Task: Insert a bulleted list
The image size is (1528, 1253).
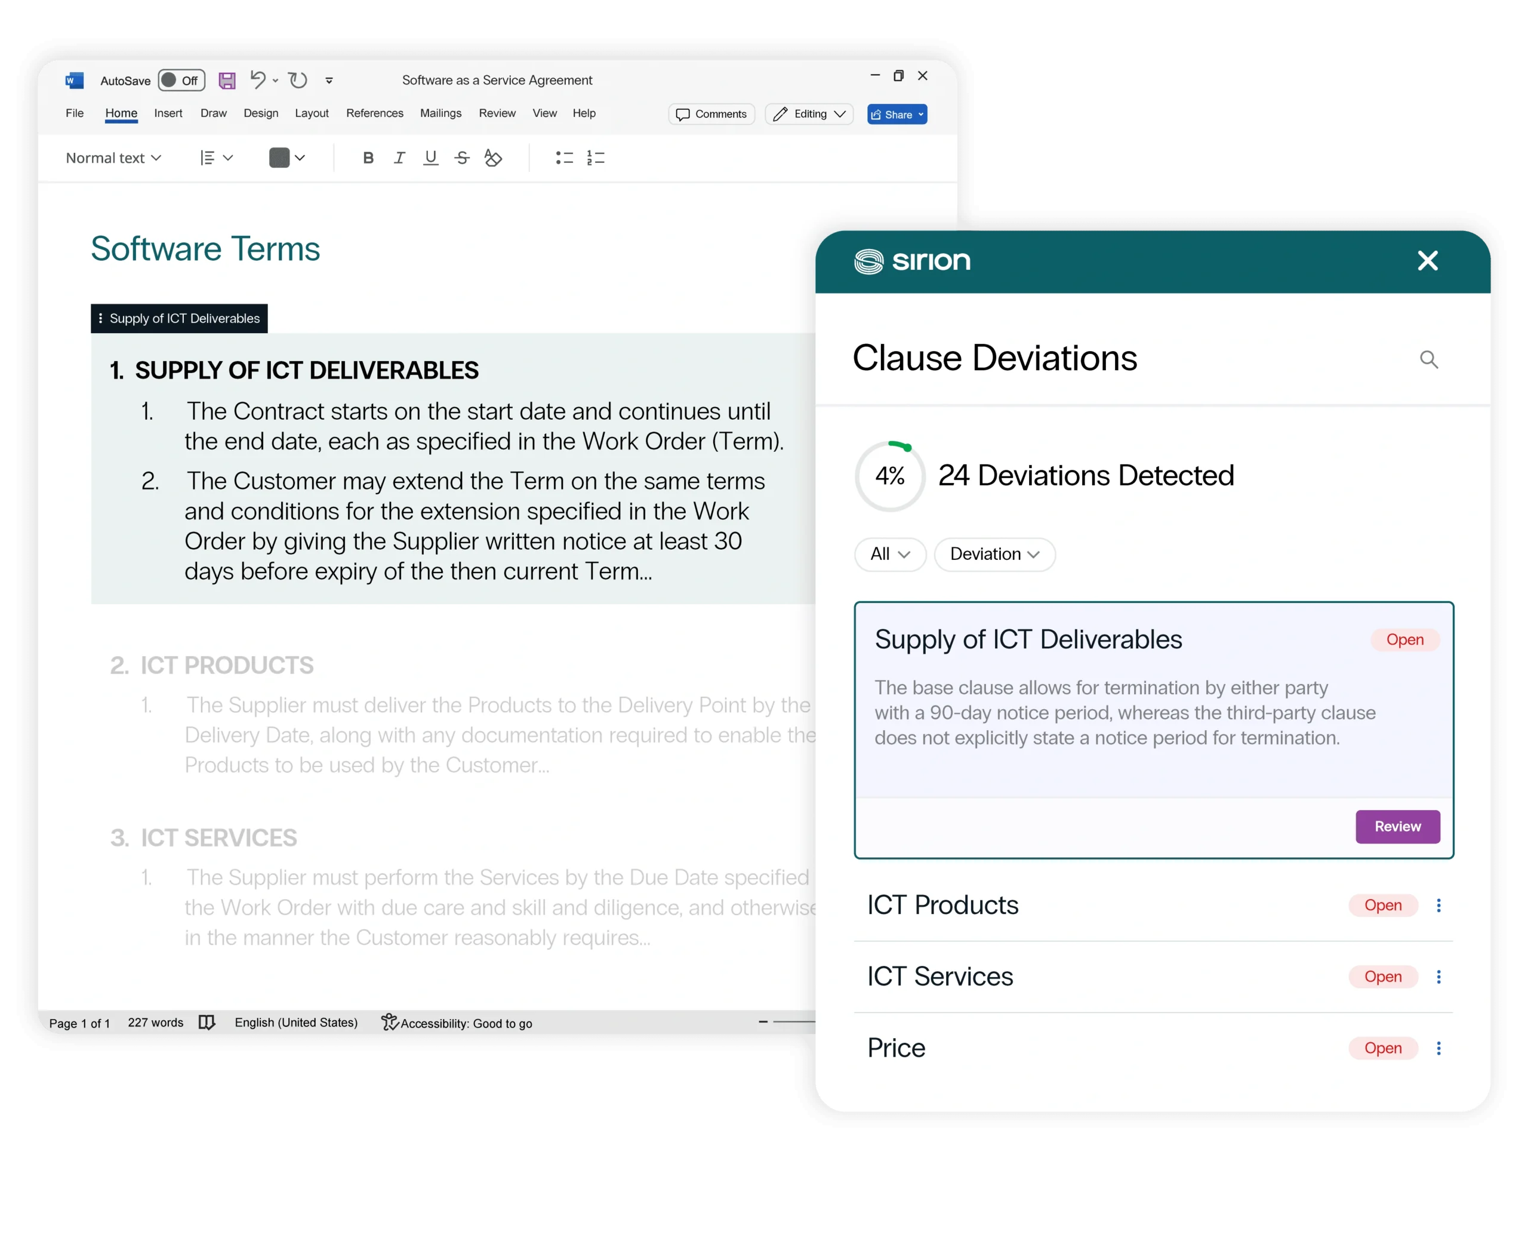Action: click(565, 158)
